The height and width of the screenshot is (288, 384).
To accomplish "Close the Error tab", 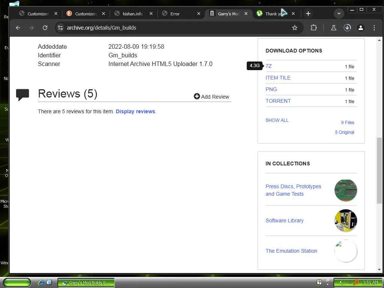I will tap(199, 14).
